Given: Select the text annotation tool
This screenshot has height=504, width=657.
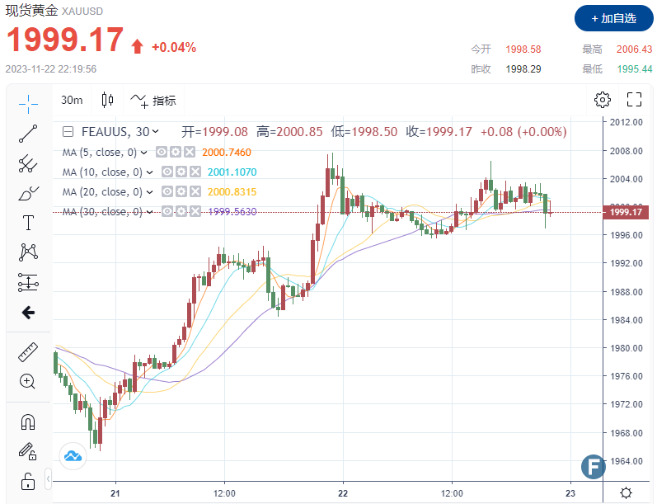Looking at the screenshot, I should click(28, 223).
